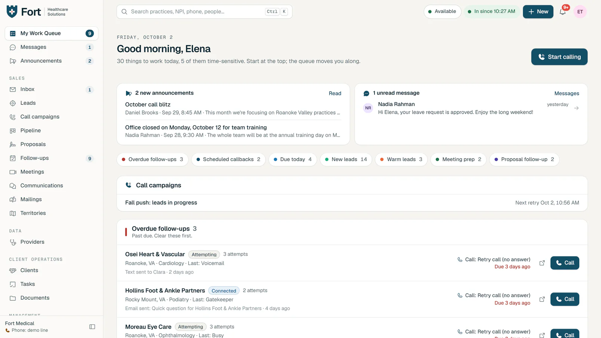
Task: Open the notifications bell
Action: [x=563, y=12]
